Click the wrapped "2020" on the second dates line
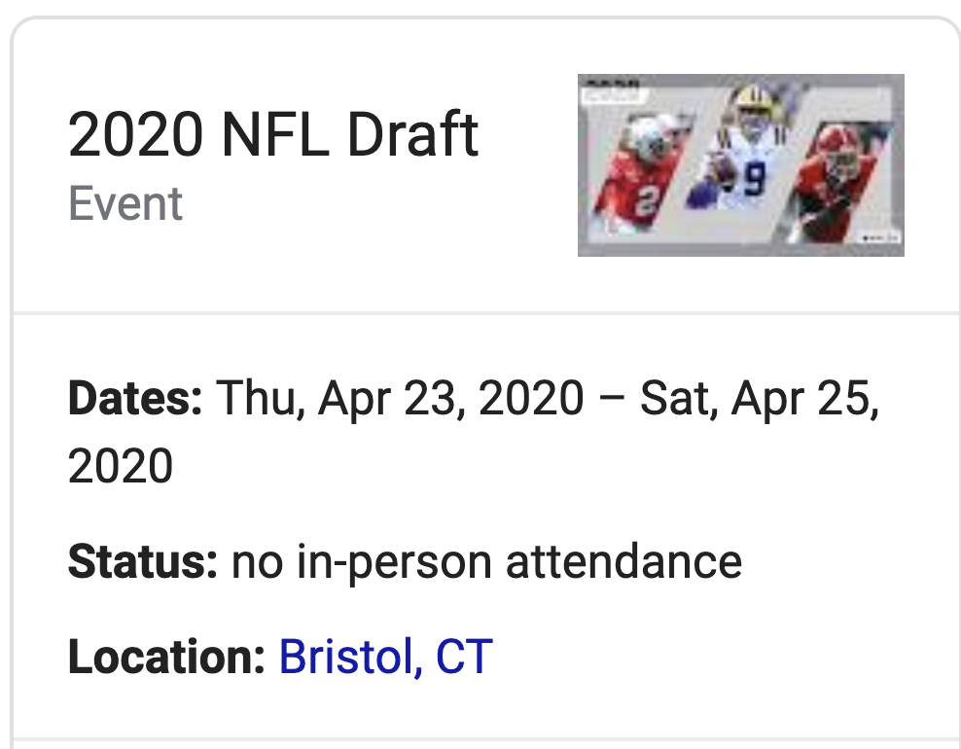This screenshot has width=961, height=749. [x=121, y=465]
